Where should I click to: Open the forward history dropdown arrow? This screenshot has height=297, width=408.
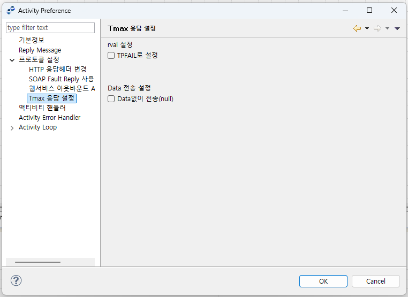click(x=387, y=28)
